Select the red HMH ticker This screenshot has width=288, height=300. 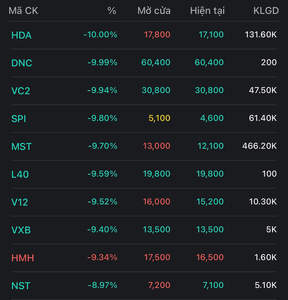23,258
